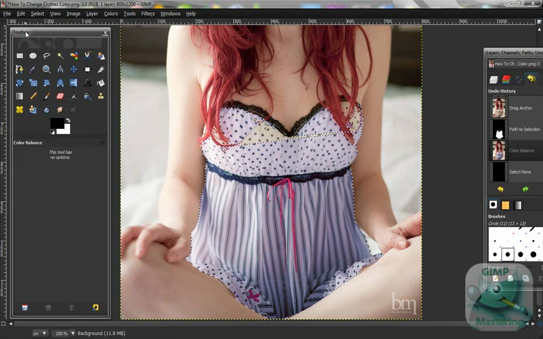
Task: Select the Shear tool
Action: point(46,83)
